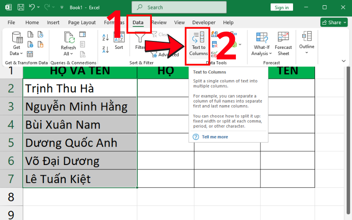Click the Sign in button

[x=282, y=7]
